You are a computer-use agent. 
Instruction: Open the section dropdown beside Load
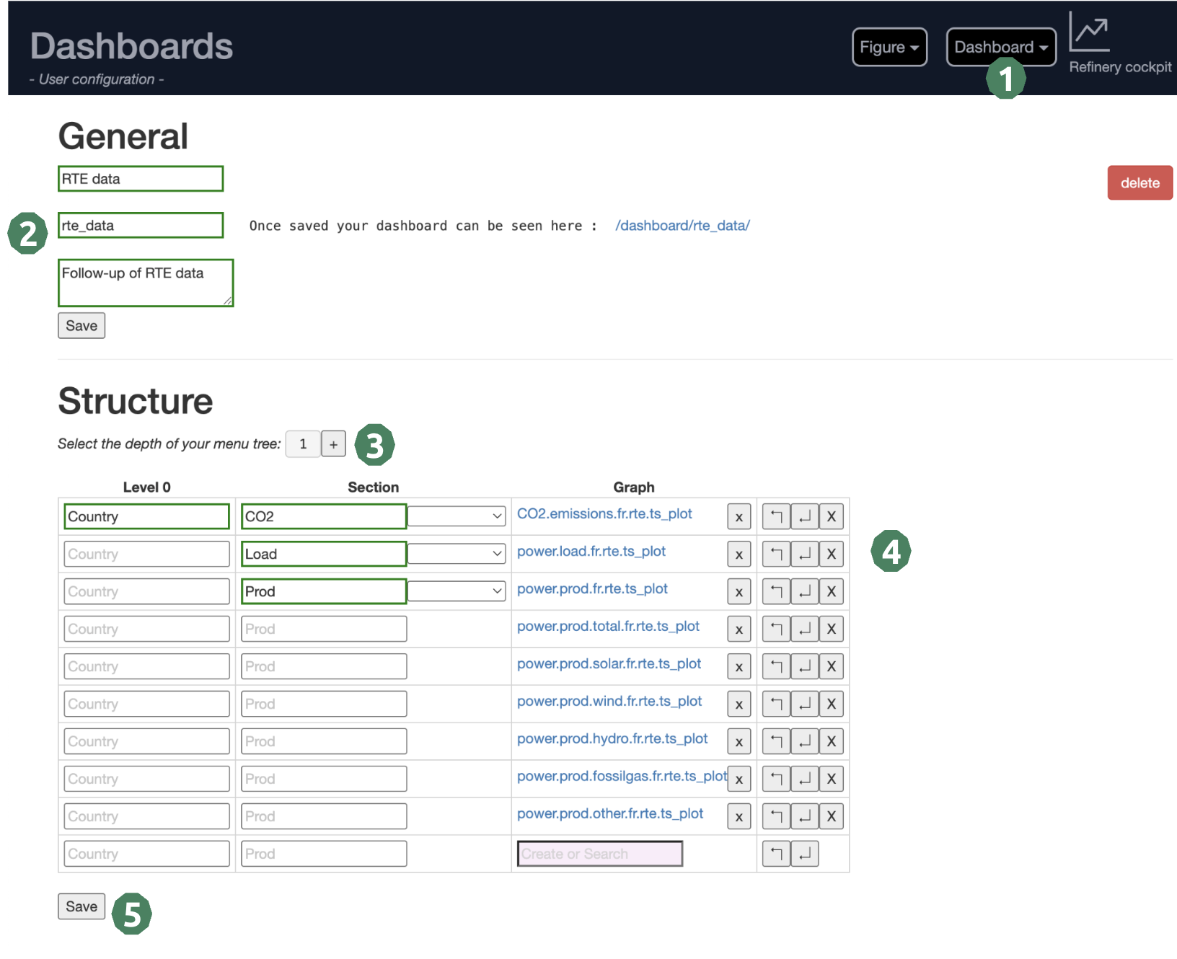[x=457, y=554]
